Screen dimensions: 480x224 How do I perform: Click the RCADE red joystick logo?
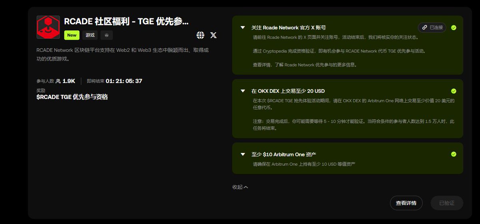click(48, 27)
